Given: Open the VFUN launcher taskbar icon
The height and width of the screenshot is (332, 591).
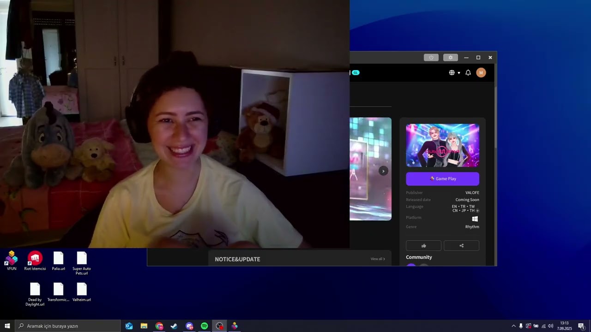Looking at the screenshot, I should pos(235,326).
